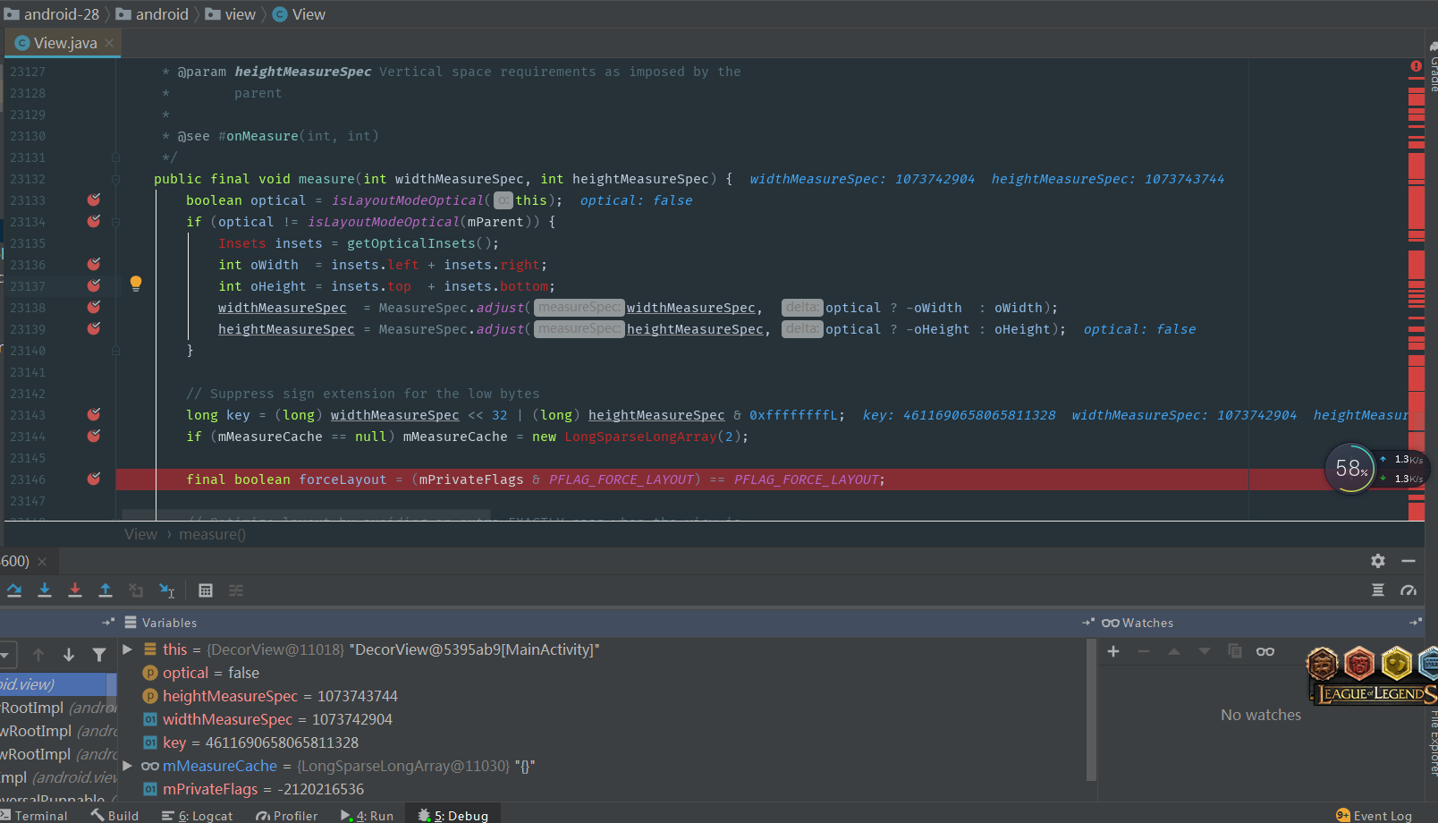The image size is (1438, 823).
Task: Move the watch up with the arrow
Action: pos(1174,651)
